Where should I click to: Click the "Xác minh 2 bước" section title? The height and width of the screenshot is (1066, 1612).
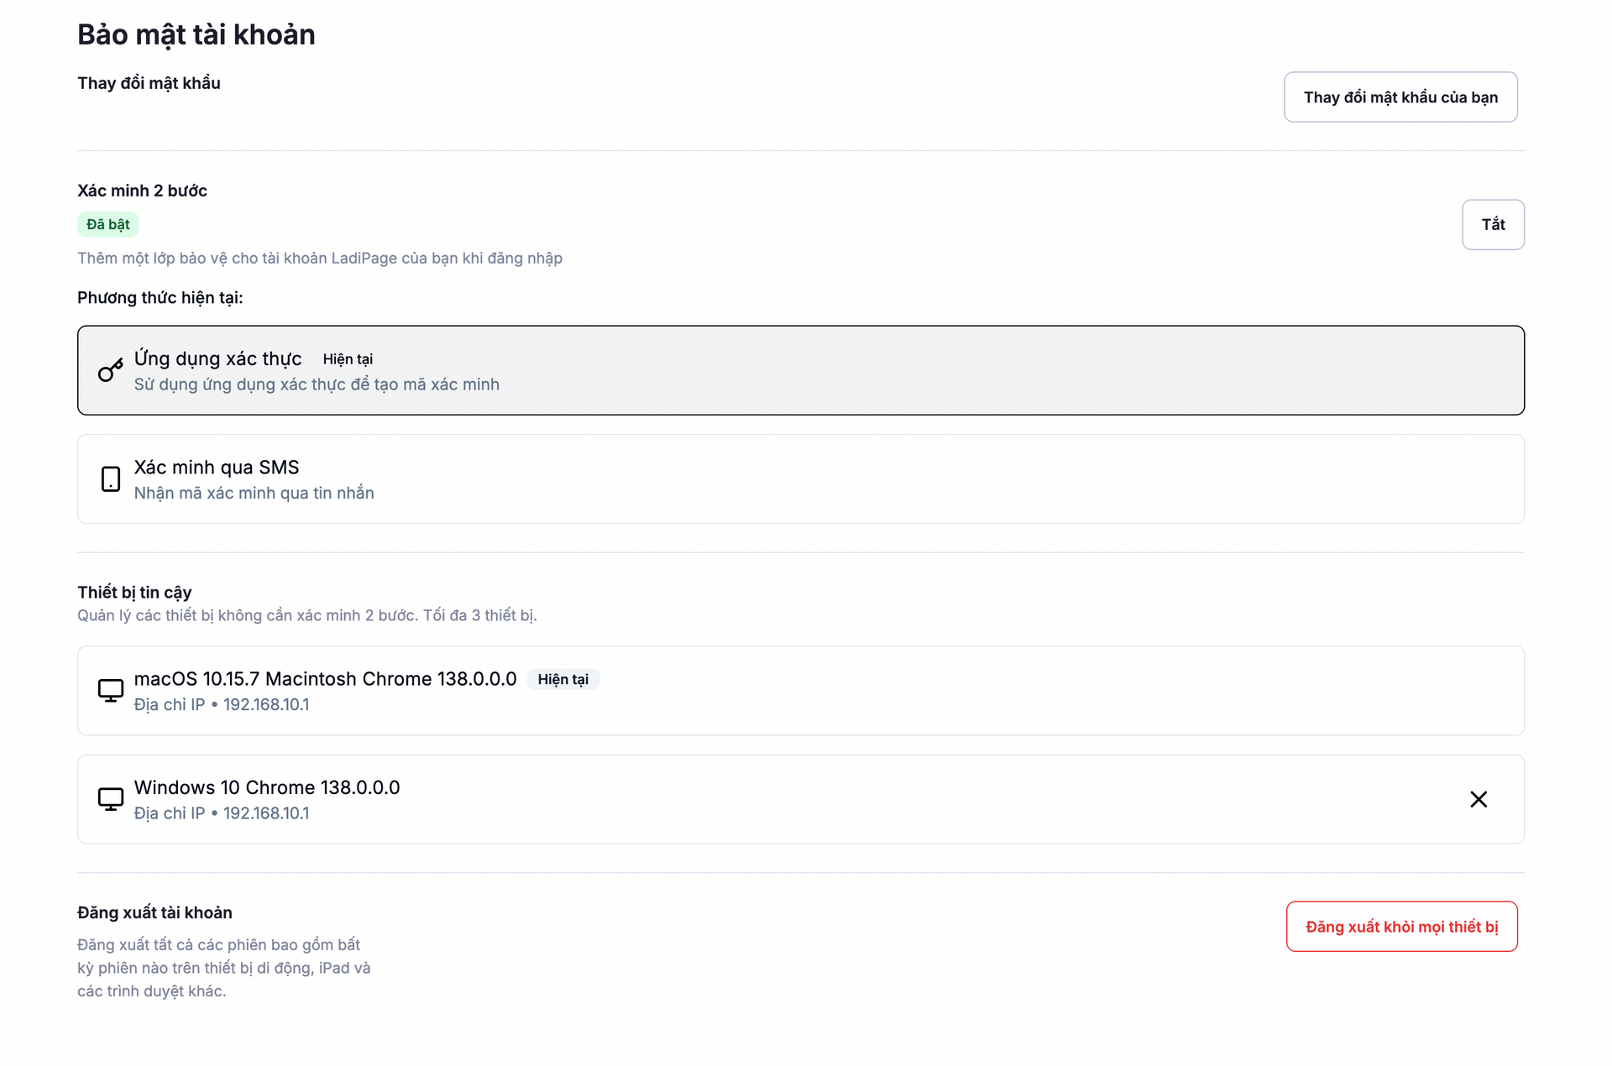click(x=142, y=191)
